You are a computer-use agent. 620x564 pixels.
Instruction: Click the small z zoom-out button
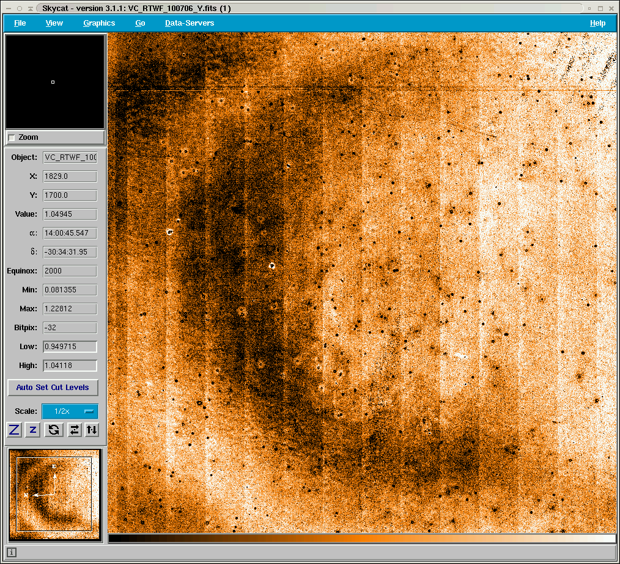(x=34, y=430)
